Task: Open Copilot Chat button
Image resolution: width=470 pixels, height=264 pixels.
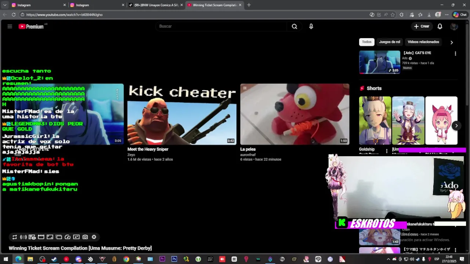Action: point(460,15)
